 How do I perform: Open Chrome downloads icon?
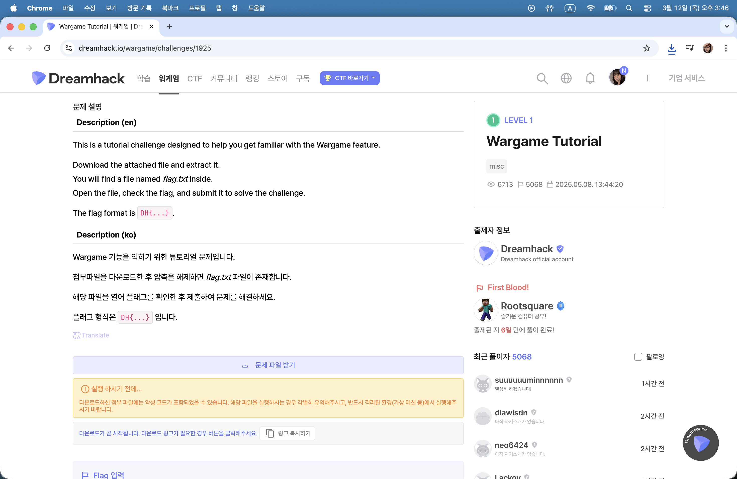[x=671, y=49]
